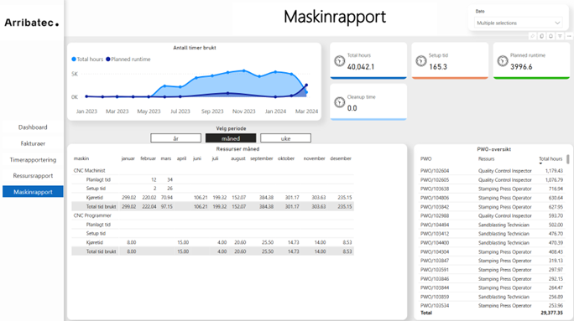
Task: Toggle Total hours legend item
Action: [x=87, y=60]
